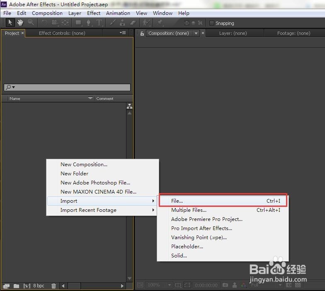Open the Effect menu
325x291 pixels.
click(94, 13)
